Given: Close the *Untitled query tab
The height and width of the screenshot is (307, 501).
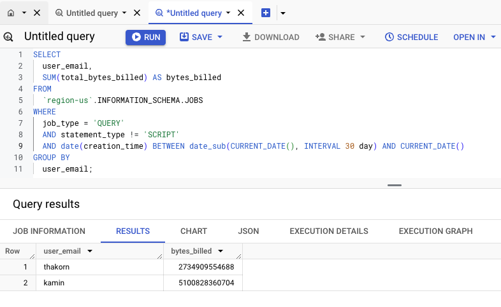Looking at the screenshot, I should tap(241, 13).
